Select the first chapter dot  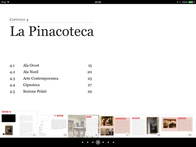pyautogui.click(x=82, y=143)
